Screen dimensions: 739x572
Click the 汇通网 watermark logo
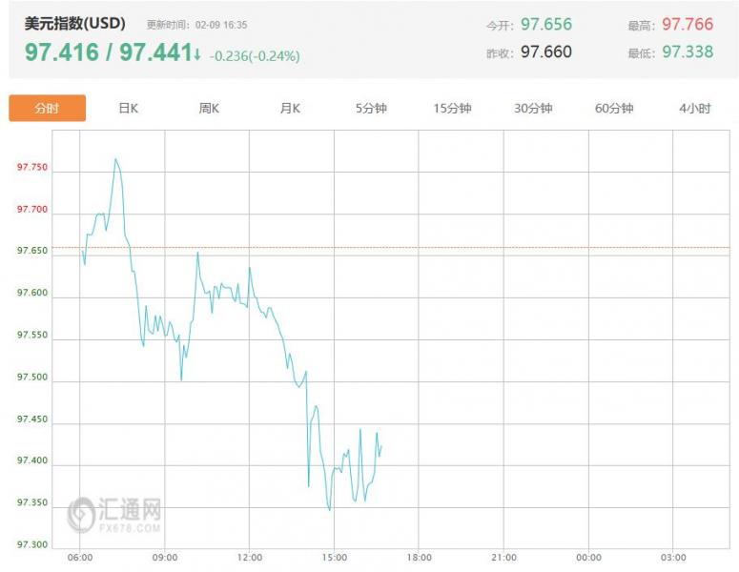114,514
